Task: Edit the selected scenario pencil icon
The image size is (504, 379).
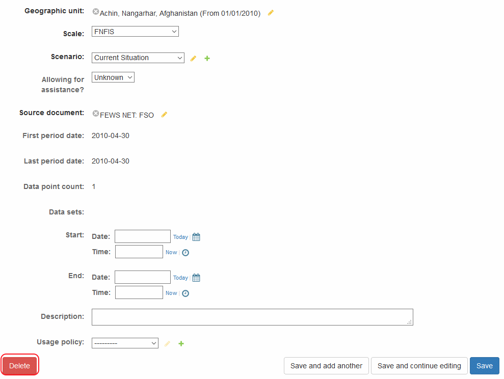Action: point(193,59)
